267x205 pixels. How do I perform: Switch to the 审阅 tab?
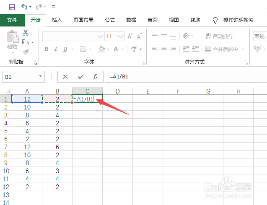pyautogui.click(x=153, y=20)
